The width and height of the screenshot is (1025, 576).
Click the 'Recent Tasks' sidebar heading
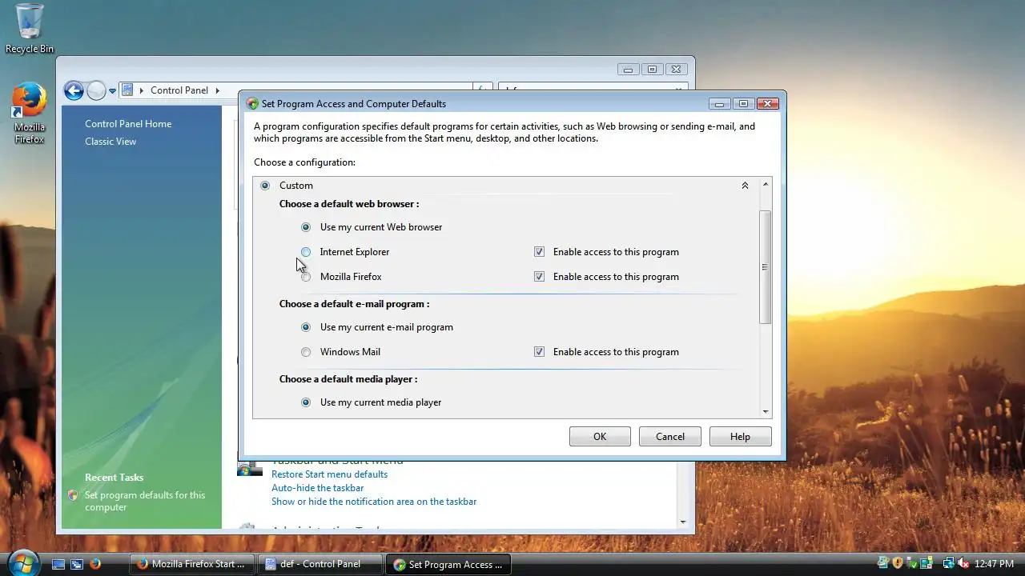click(115, 478)
